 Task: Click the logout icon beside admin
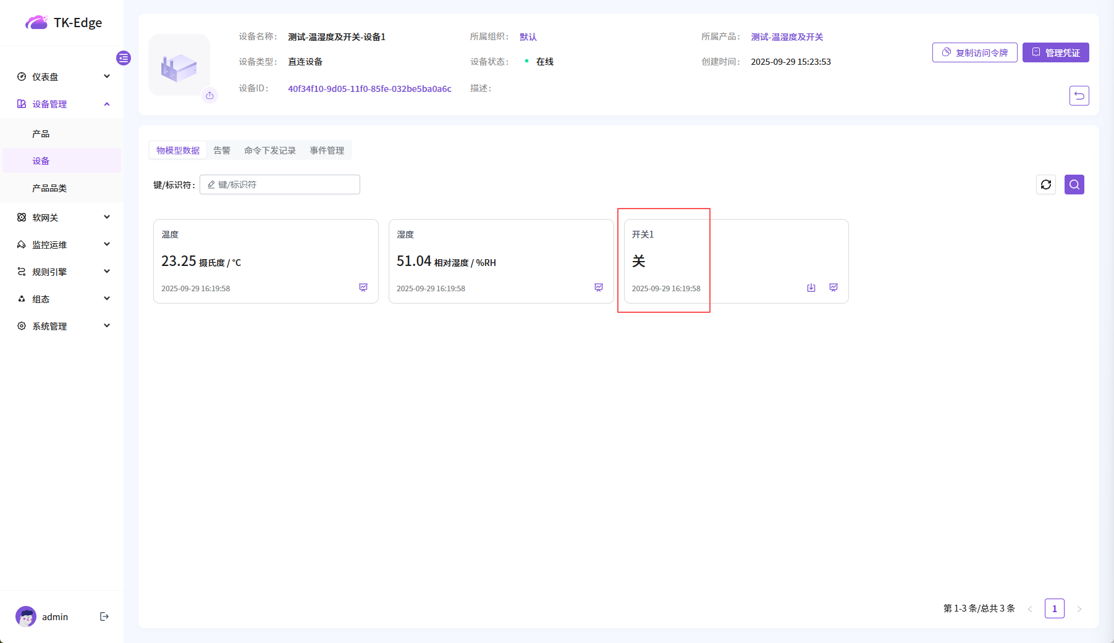[x=104, y=616]
